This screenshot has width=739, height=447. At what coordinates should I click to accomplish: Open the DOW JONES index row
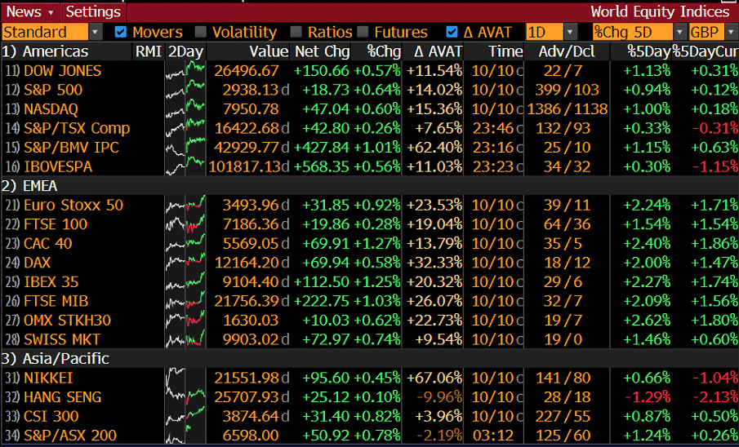[63, 71]
